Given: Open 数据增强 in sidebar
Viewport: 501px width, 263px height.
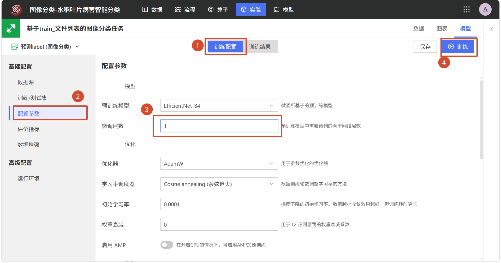Looking at the screenshot, I should pos(28,145).
